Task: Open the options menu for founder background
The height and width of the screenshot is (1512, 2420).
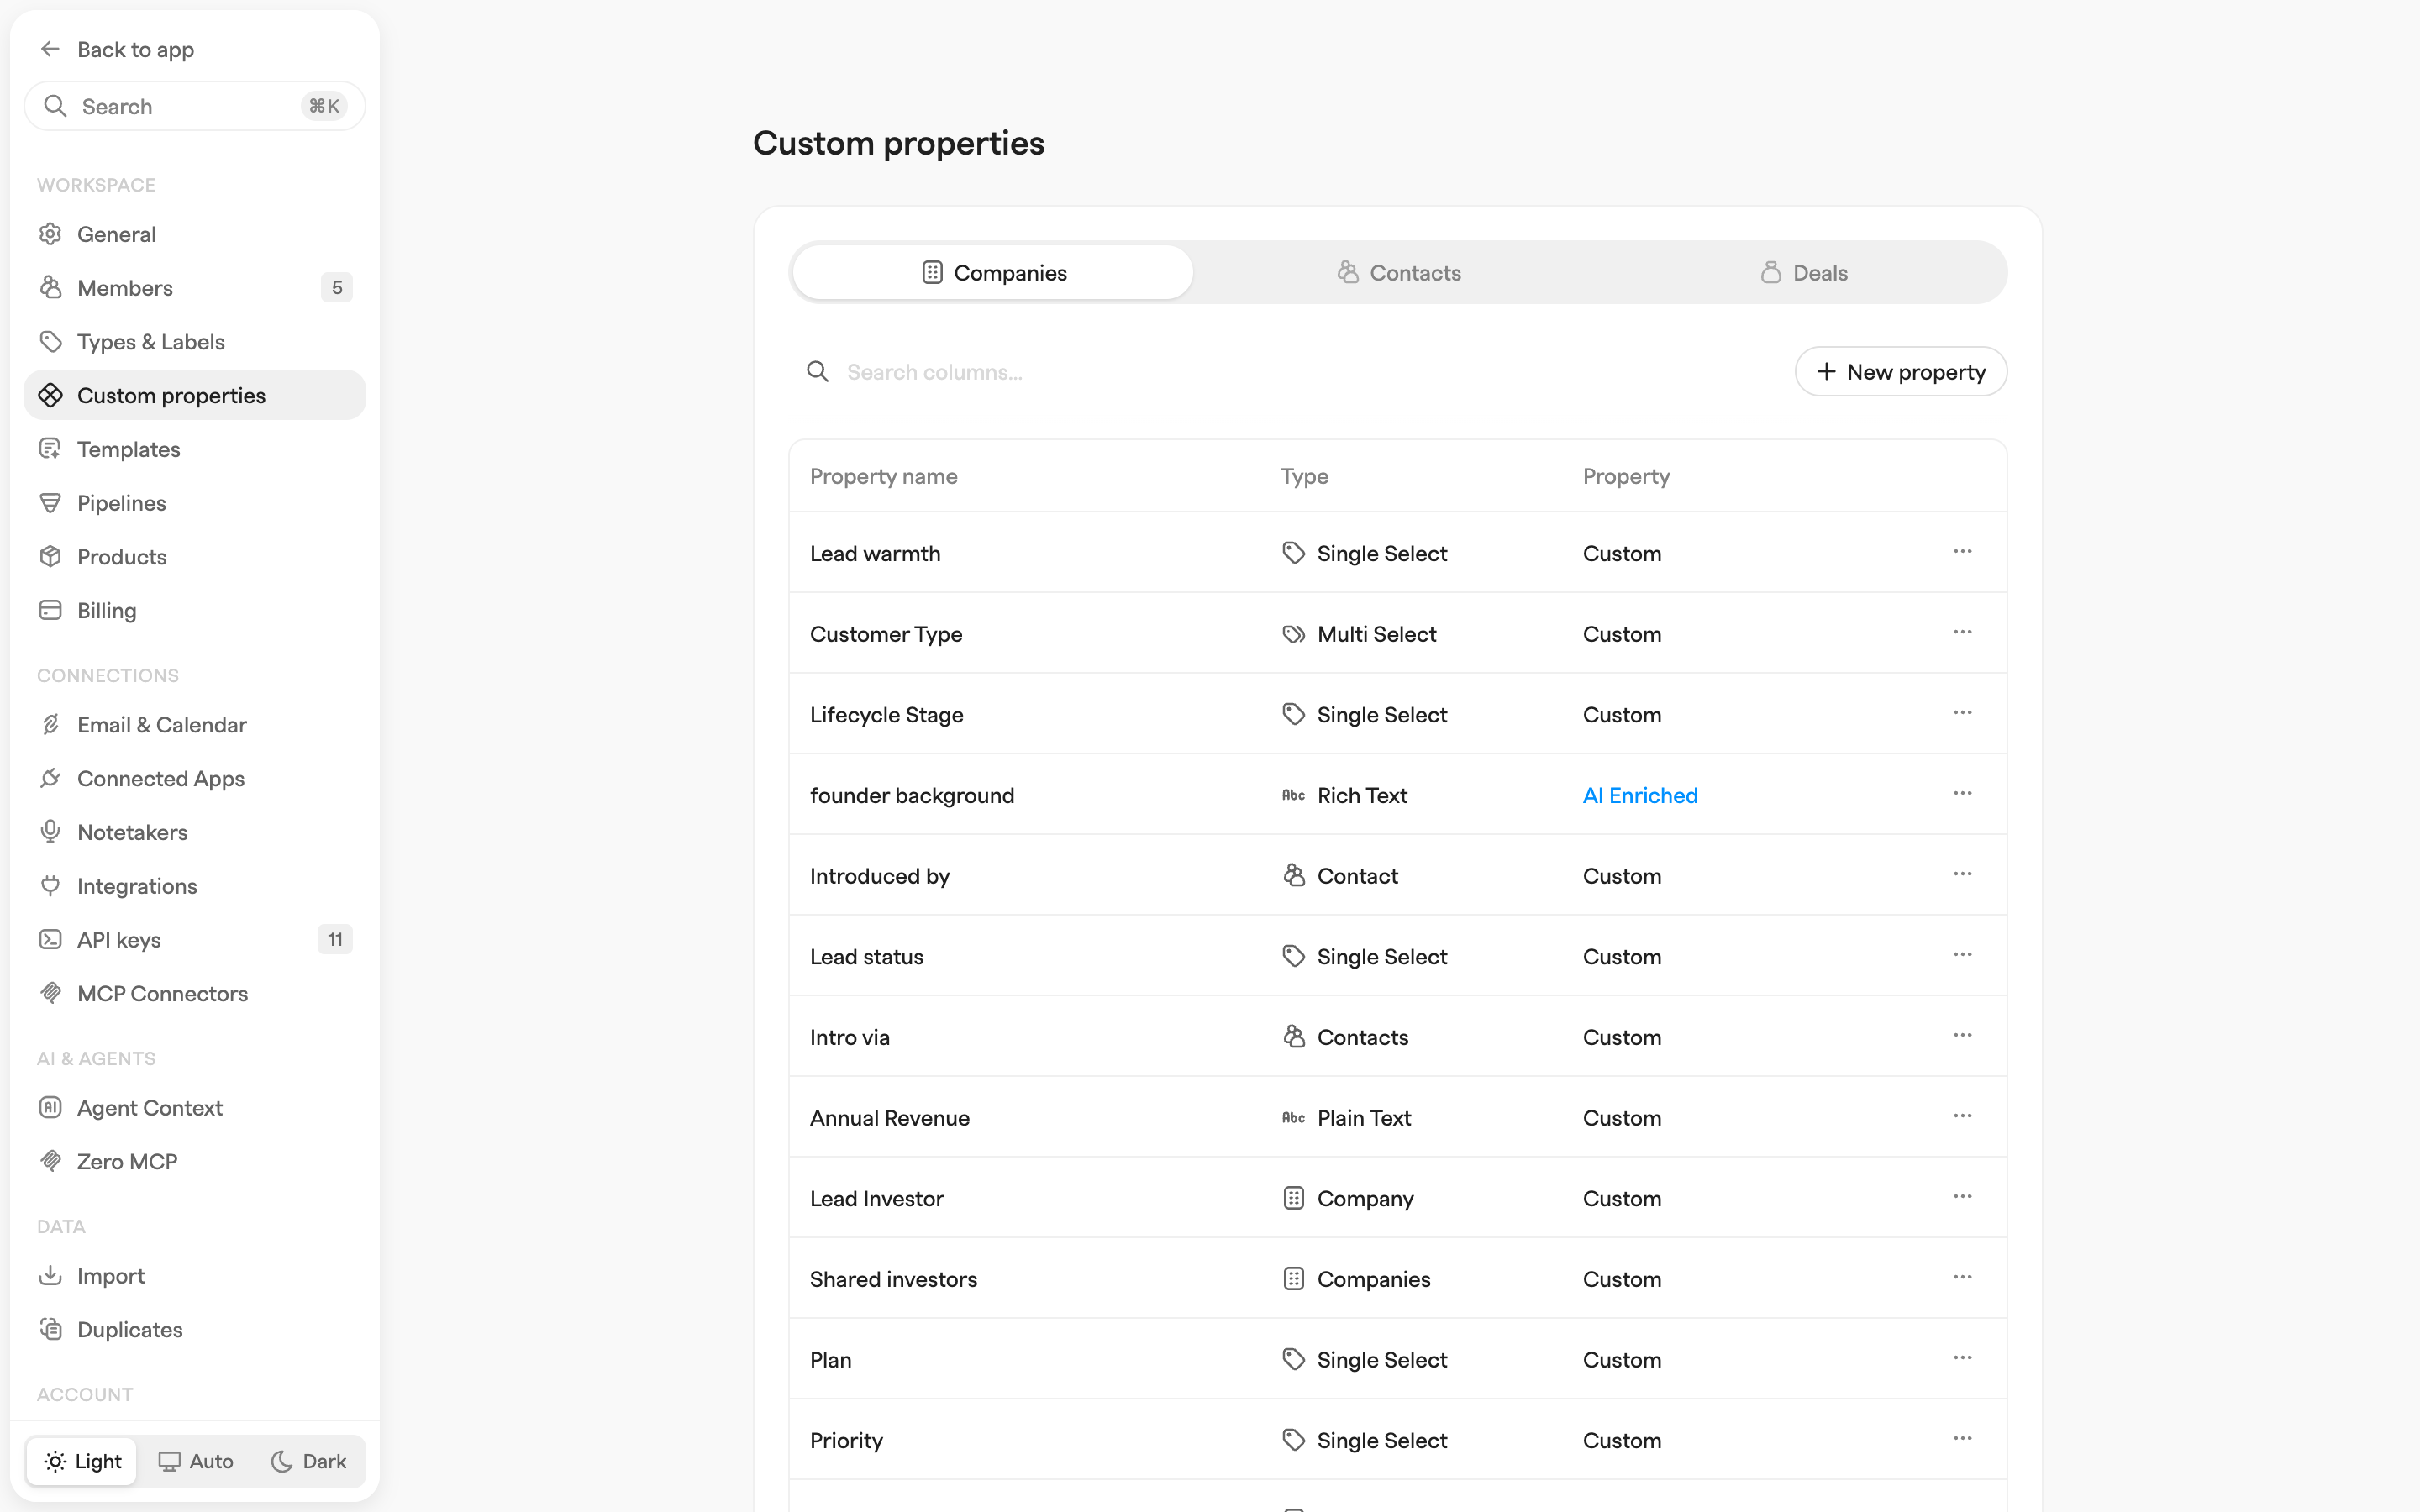Action: (1962, 794)
